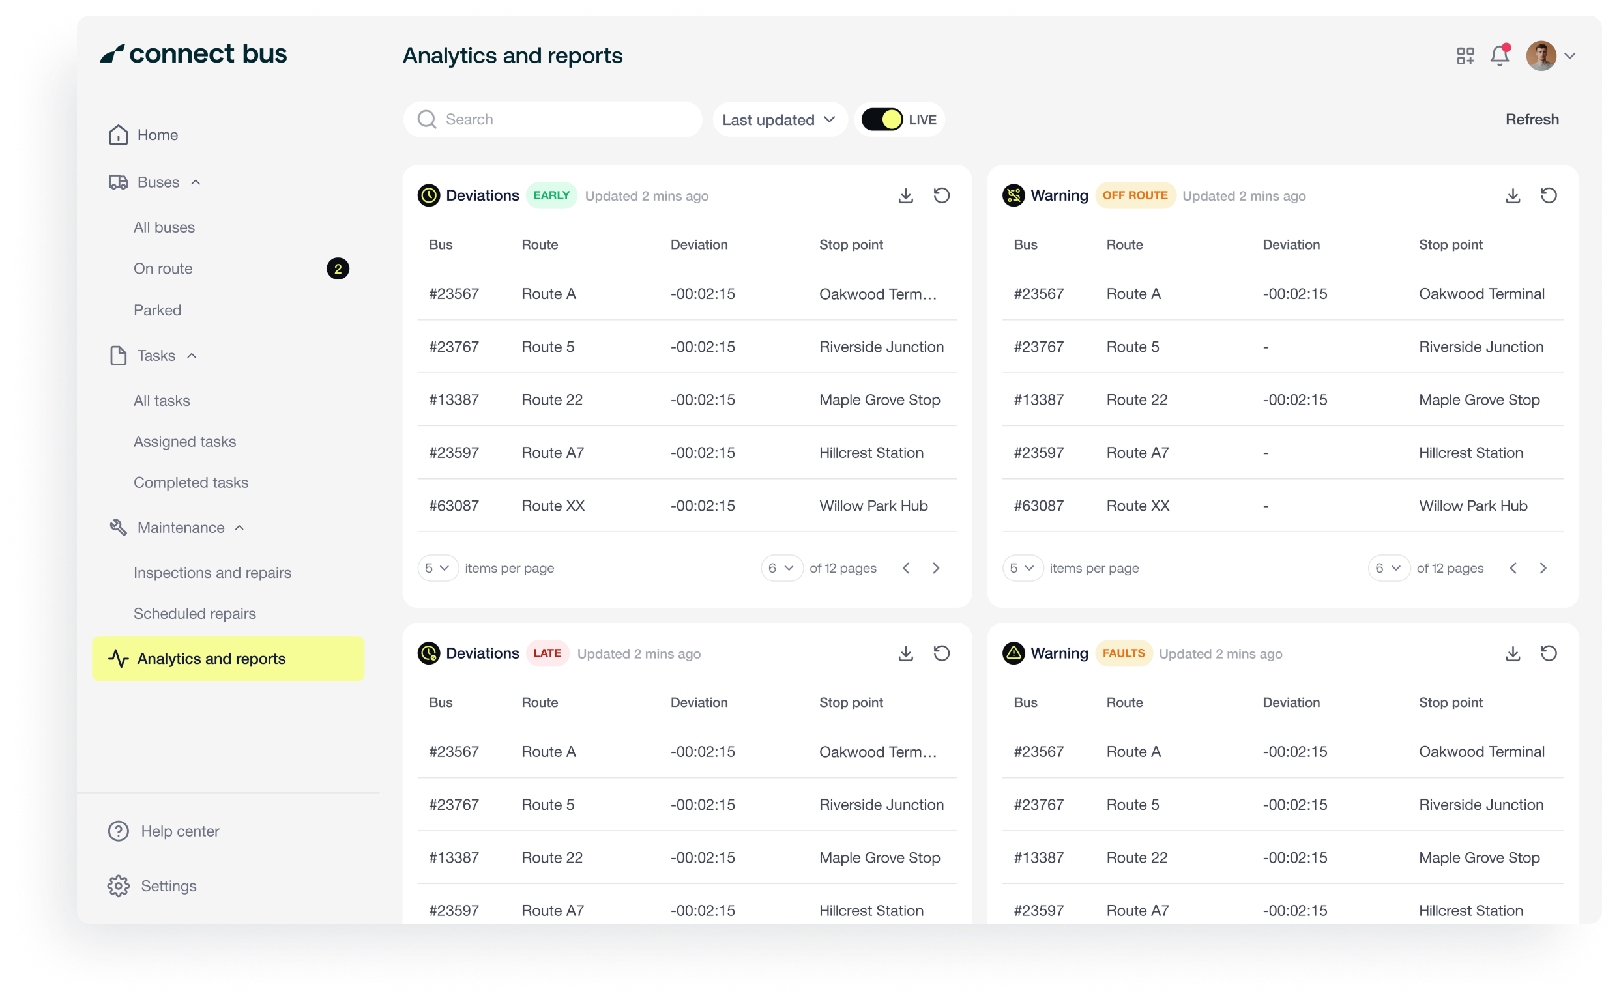Collapse the Maintenance section

click(239, 528)
